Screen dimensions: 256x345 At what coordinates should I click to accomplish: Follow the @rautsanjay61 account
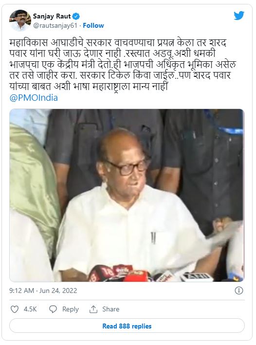pos(93,25)
